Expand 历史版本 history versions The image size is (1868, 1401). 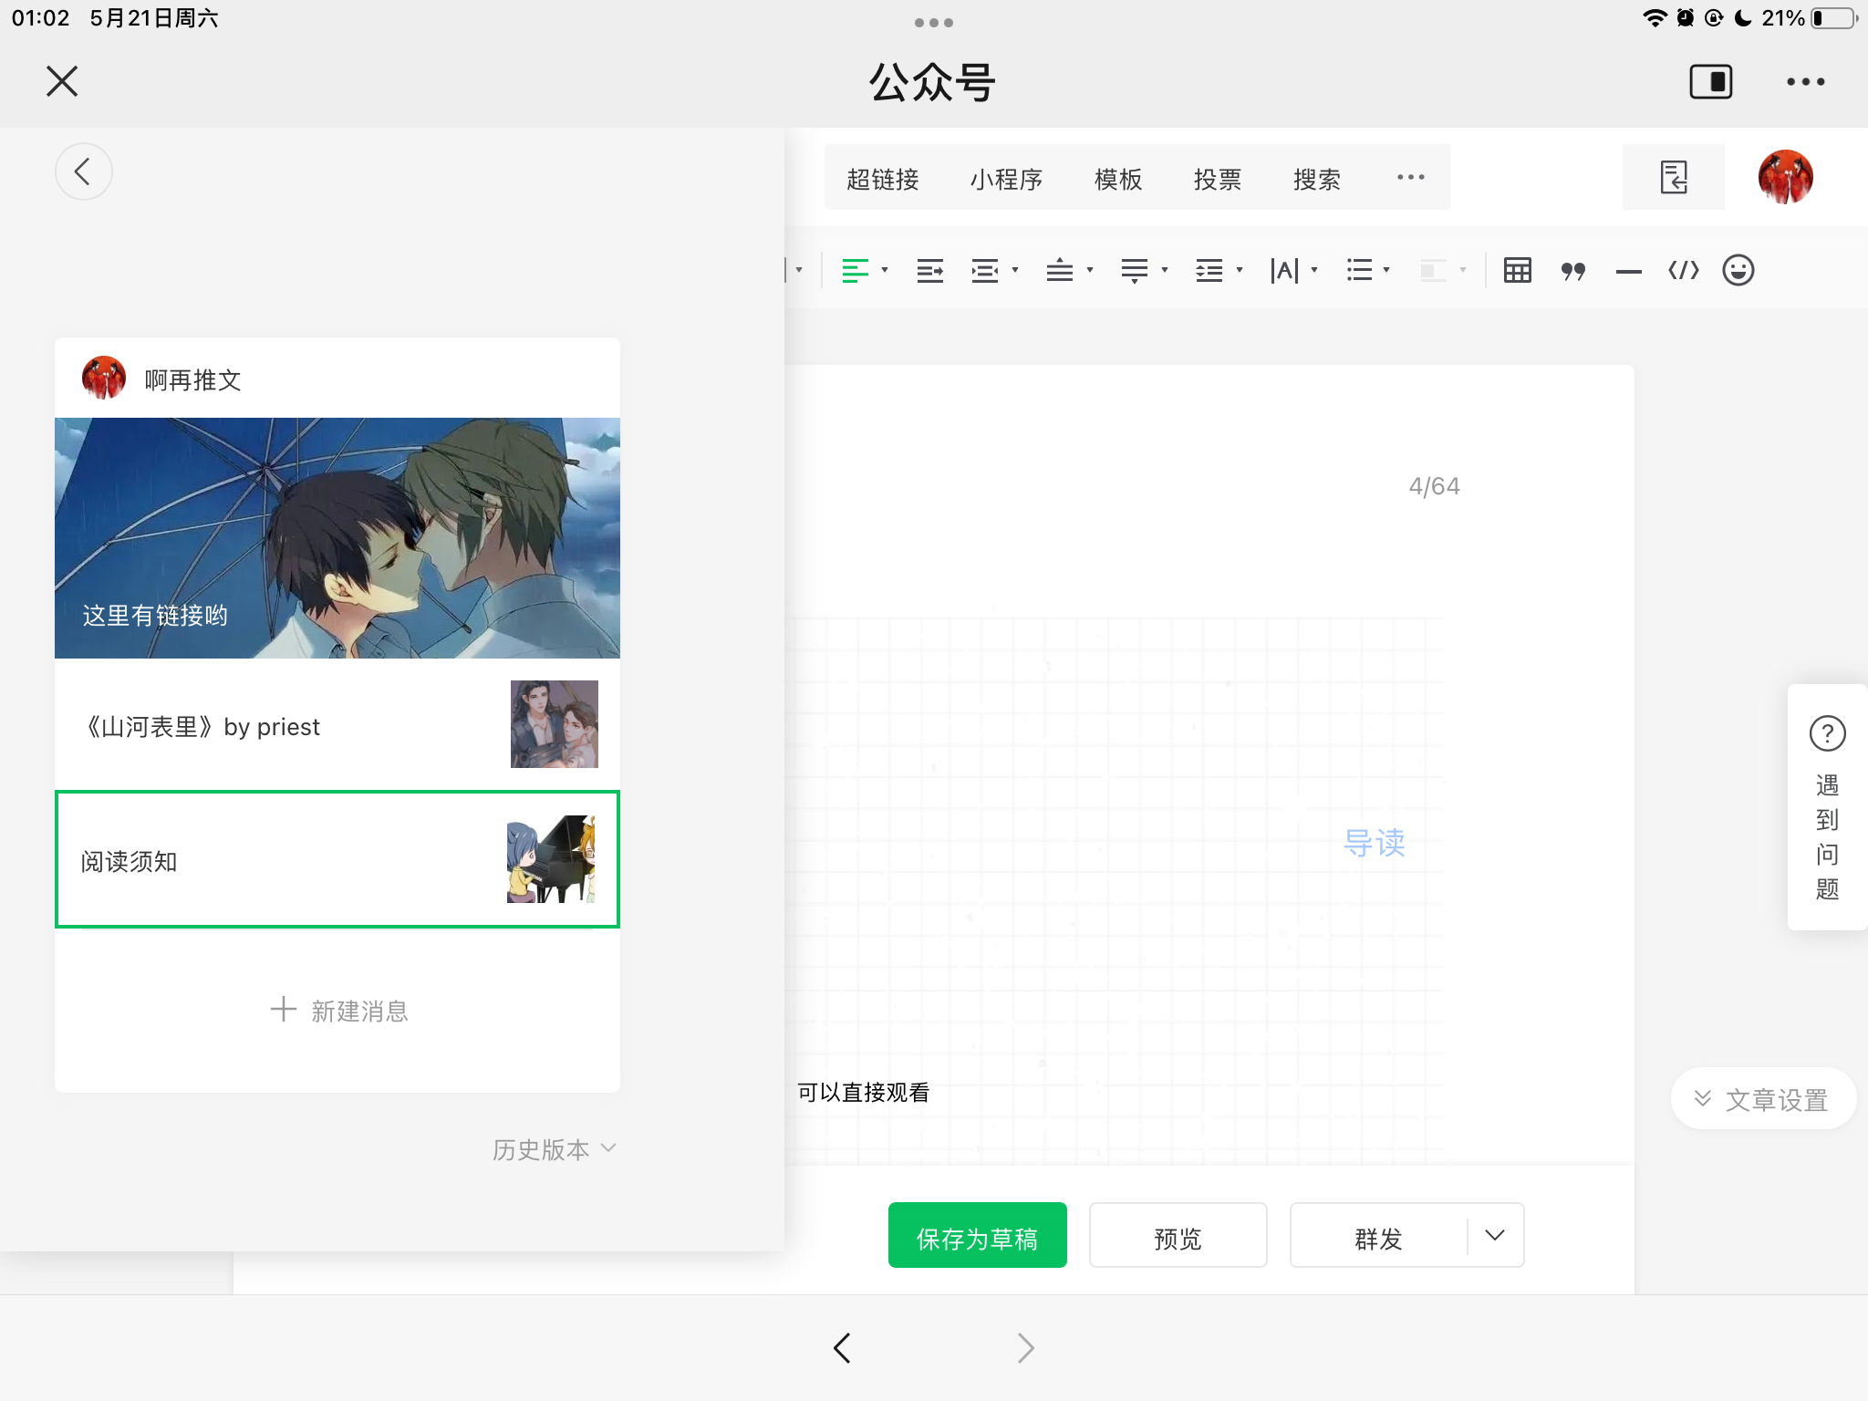coord(555,1149)
